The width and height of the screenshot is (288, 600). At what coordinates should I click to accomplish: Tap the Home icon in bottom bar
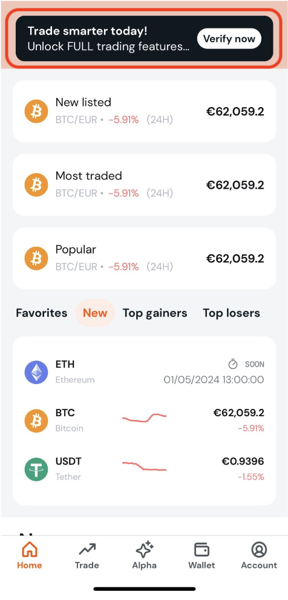tap(30, 550)
